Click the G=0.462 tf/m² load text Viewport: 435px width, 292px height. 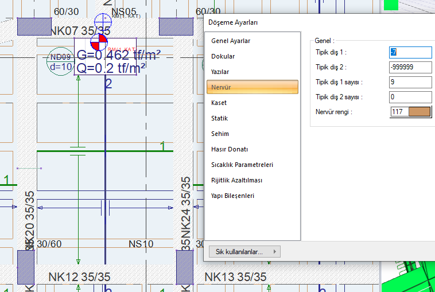118,55
